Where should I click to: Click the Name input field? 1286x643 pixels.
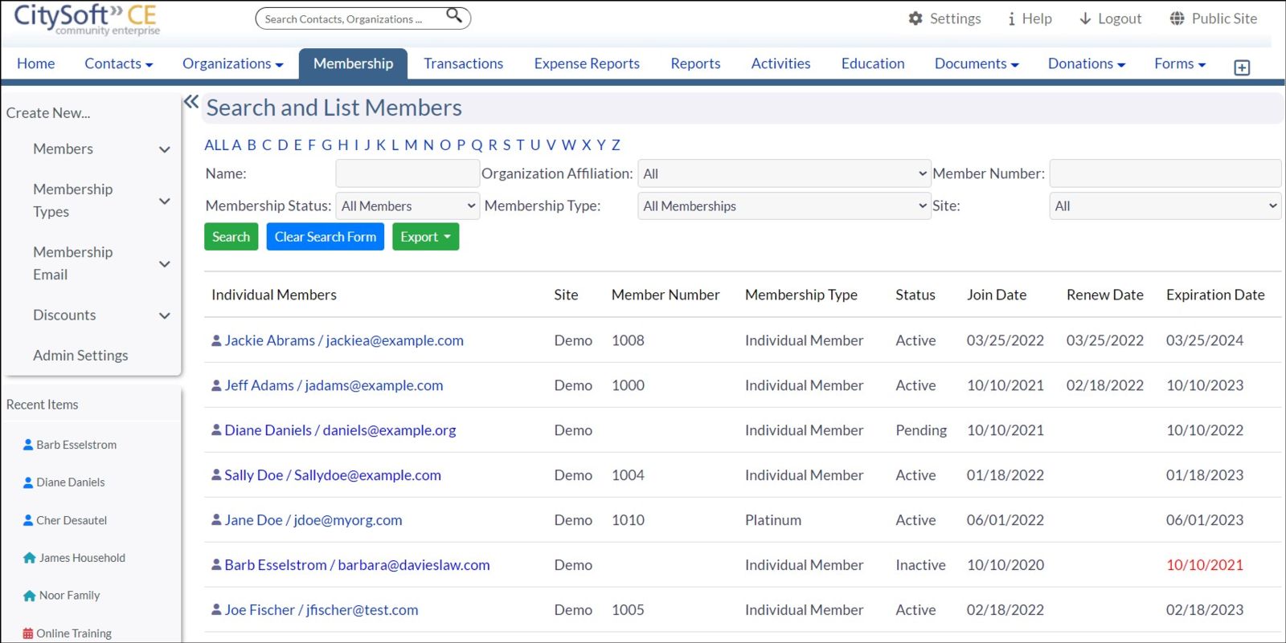[408, 173]
